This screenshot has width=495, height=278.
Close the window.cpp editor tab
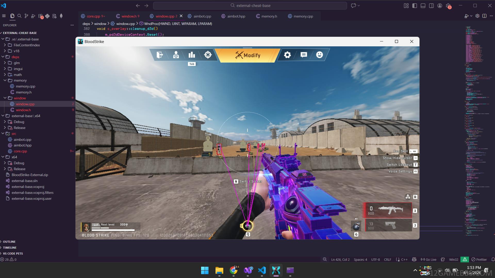[x=181, y=16]
